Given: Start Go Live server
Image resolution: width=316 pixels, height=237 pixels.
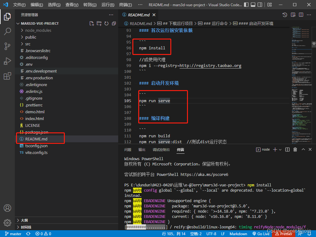Looking at the screenshot, I should tap(261, 234).
